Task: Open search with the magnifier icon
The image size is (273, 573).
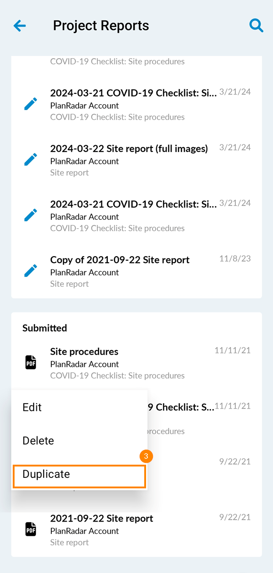Action: [256, 25]
